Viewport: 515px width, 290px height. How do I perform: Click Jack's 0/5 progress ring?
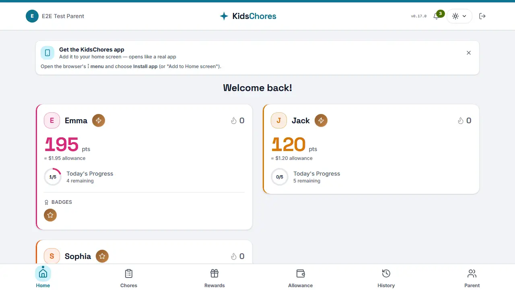click(280, 177)
